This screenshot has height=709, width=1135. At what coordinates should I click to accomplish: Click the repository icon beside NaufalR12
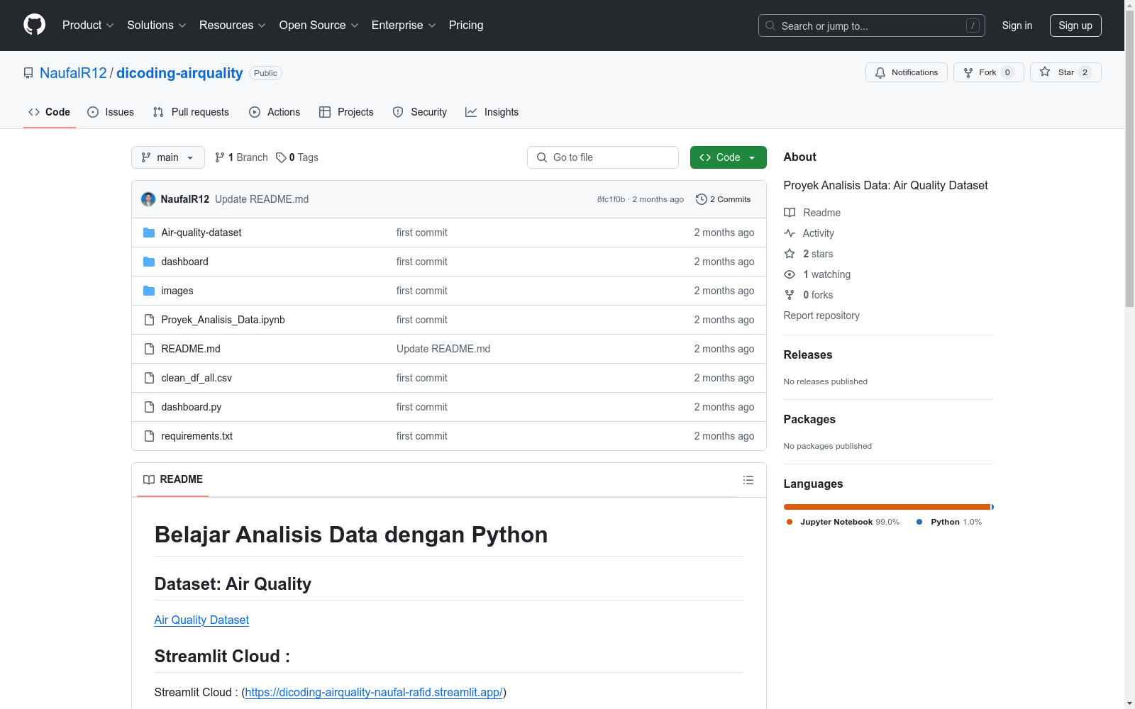point(28,73)
